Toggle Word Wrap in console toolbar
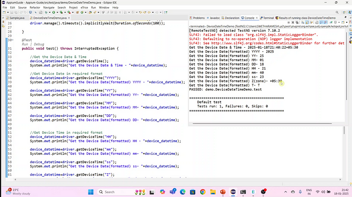Screen dimensions: 352x197 311,22
